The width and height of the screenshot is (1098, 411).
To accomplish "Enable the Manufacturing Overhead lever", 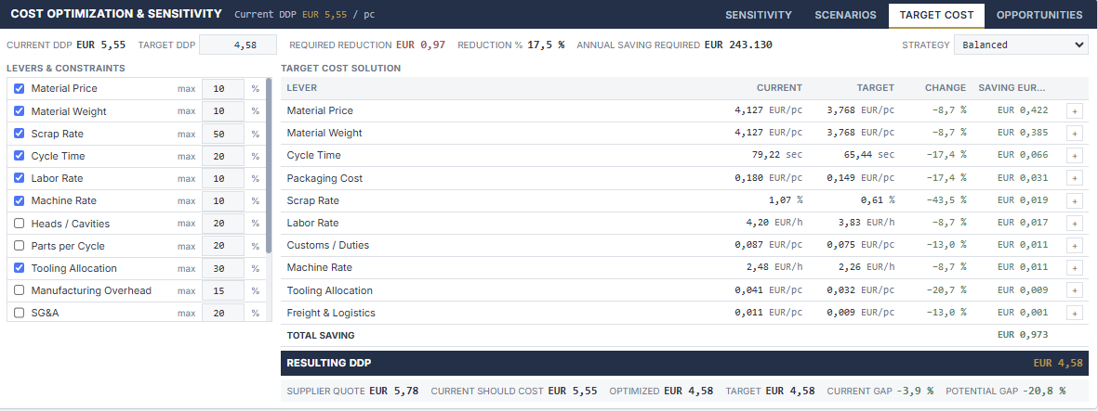I will click(19, 290).
